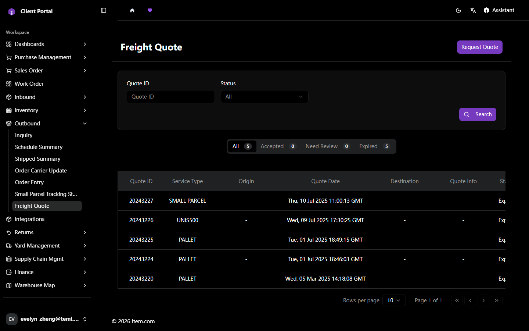Expand Purchase Management section
Image resolution: width=529 pixels, height=331 pixels.
point(47,57)
